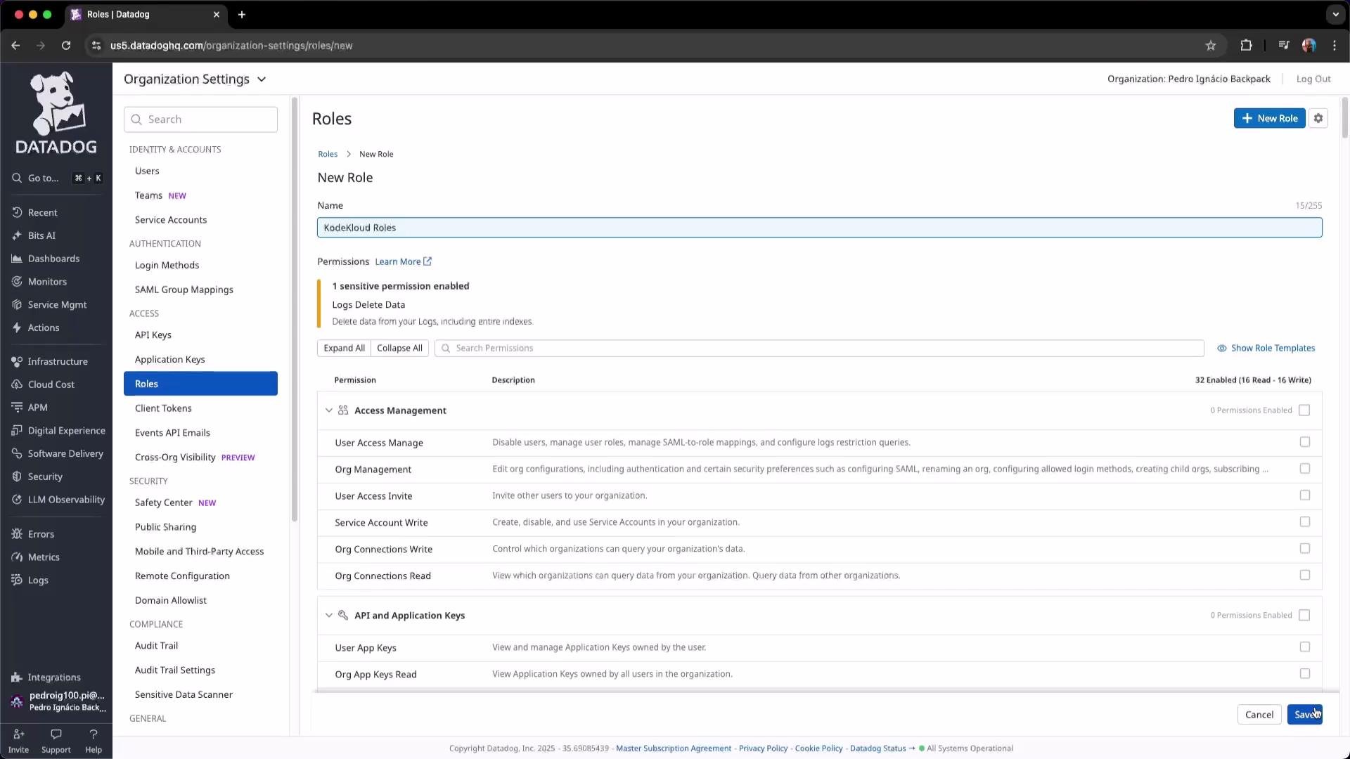Check all Access Management permissions checkbox

[1304, 410]
